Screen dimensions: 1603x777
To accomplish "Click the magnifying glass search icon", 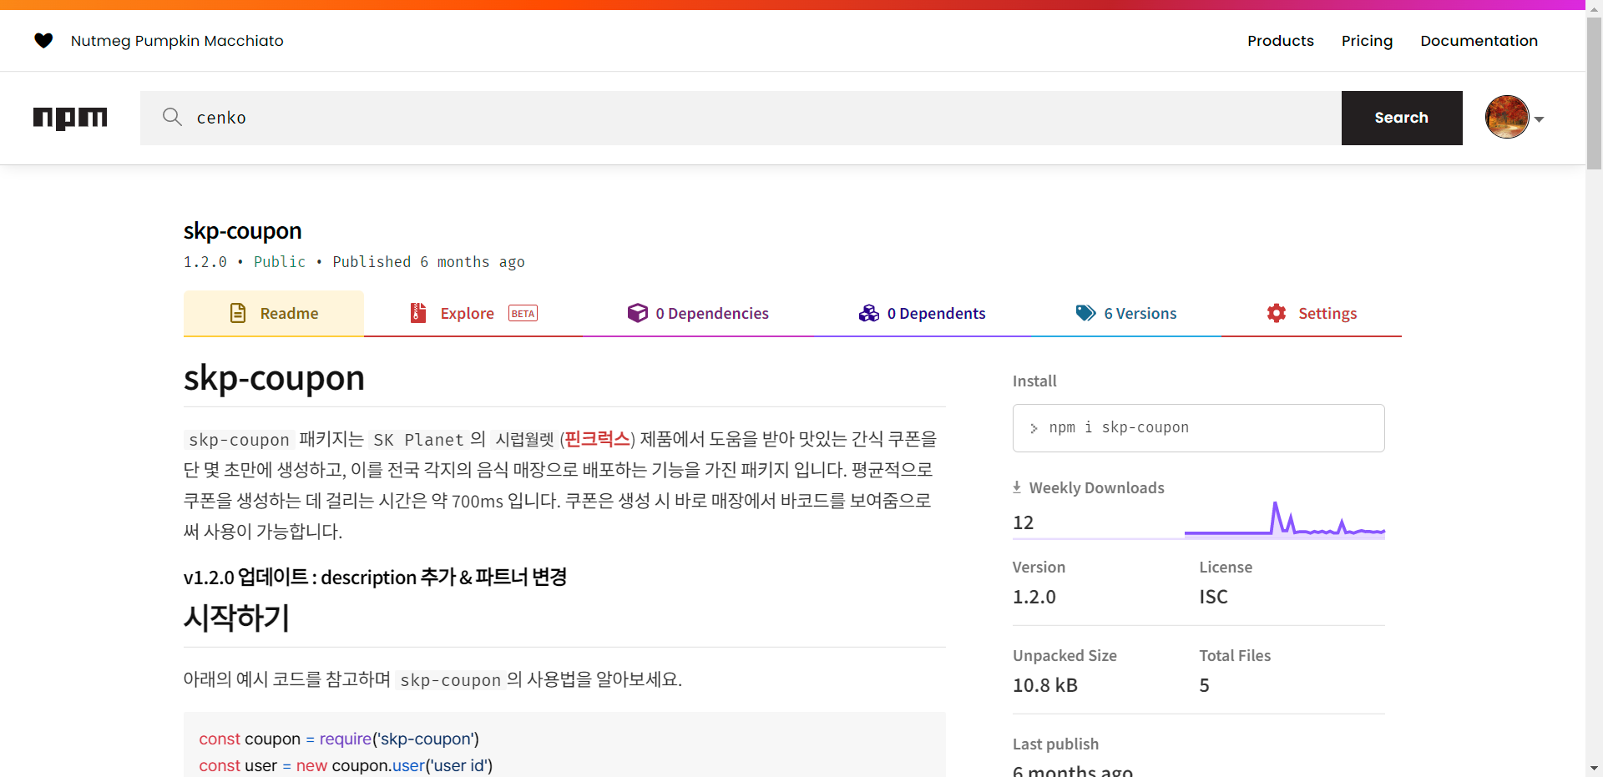I will (172, 117).
